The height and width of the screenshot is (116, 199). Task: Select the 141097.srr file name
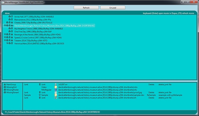coord(63,84)
